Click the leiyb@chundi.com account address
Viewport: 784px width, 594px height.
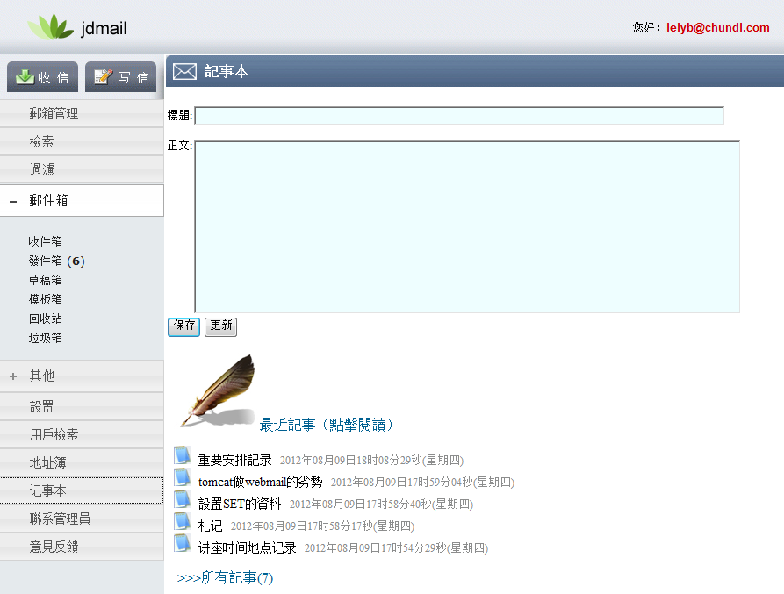point(717,27)
